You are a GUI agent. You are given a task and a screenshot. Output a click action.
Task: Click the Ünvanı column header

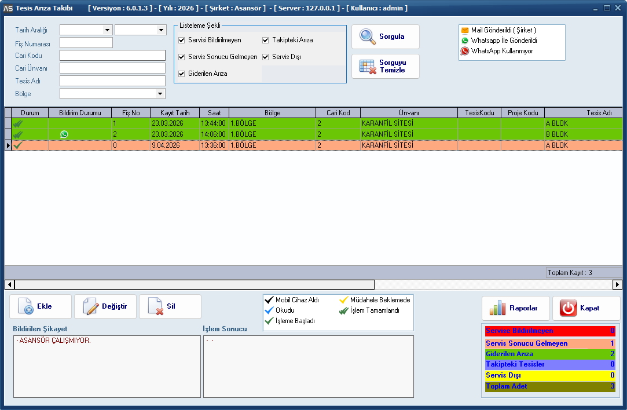[408, 113]
